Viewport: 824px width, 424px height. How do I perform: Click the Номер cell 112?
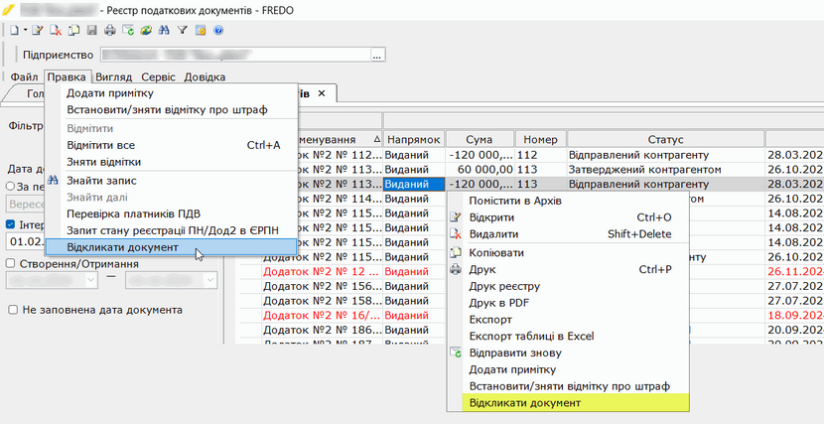click(541, 156)
